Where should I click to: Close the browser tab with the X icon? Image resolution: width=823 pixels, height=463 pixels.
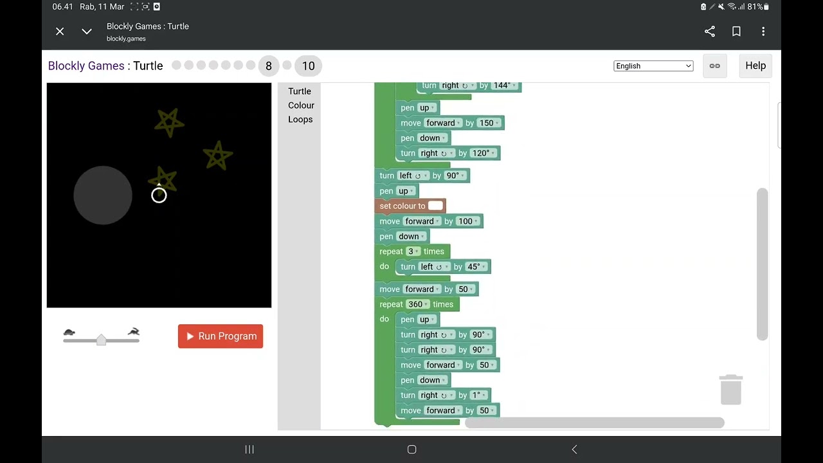pos(60,32)
